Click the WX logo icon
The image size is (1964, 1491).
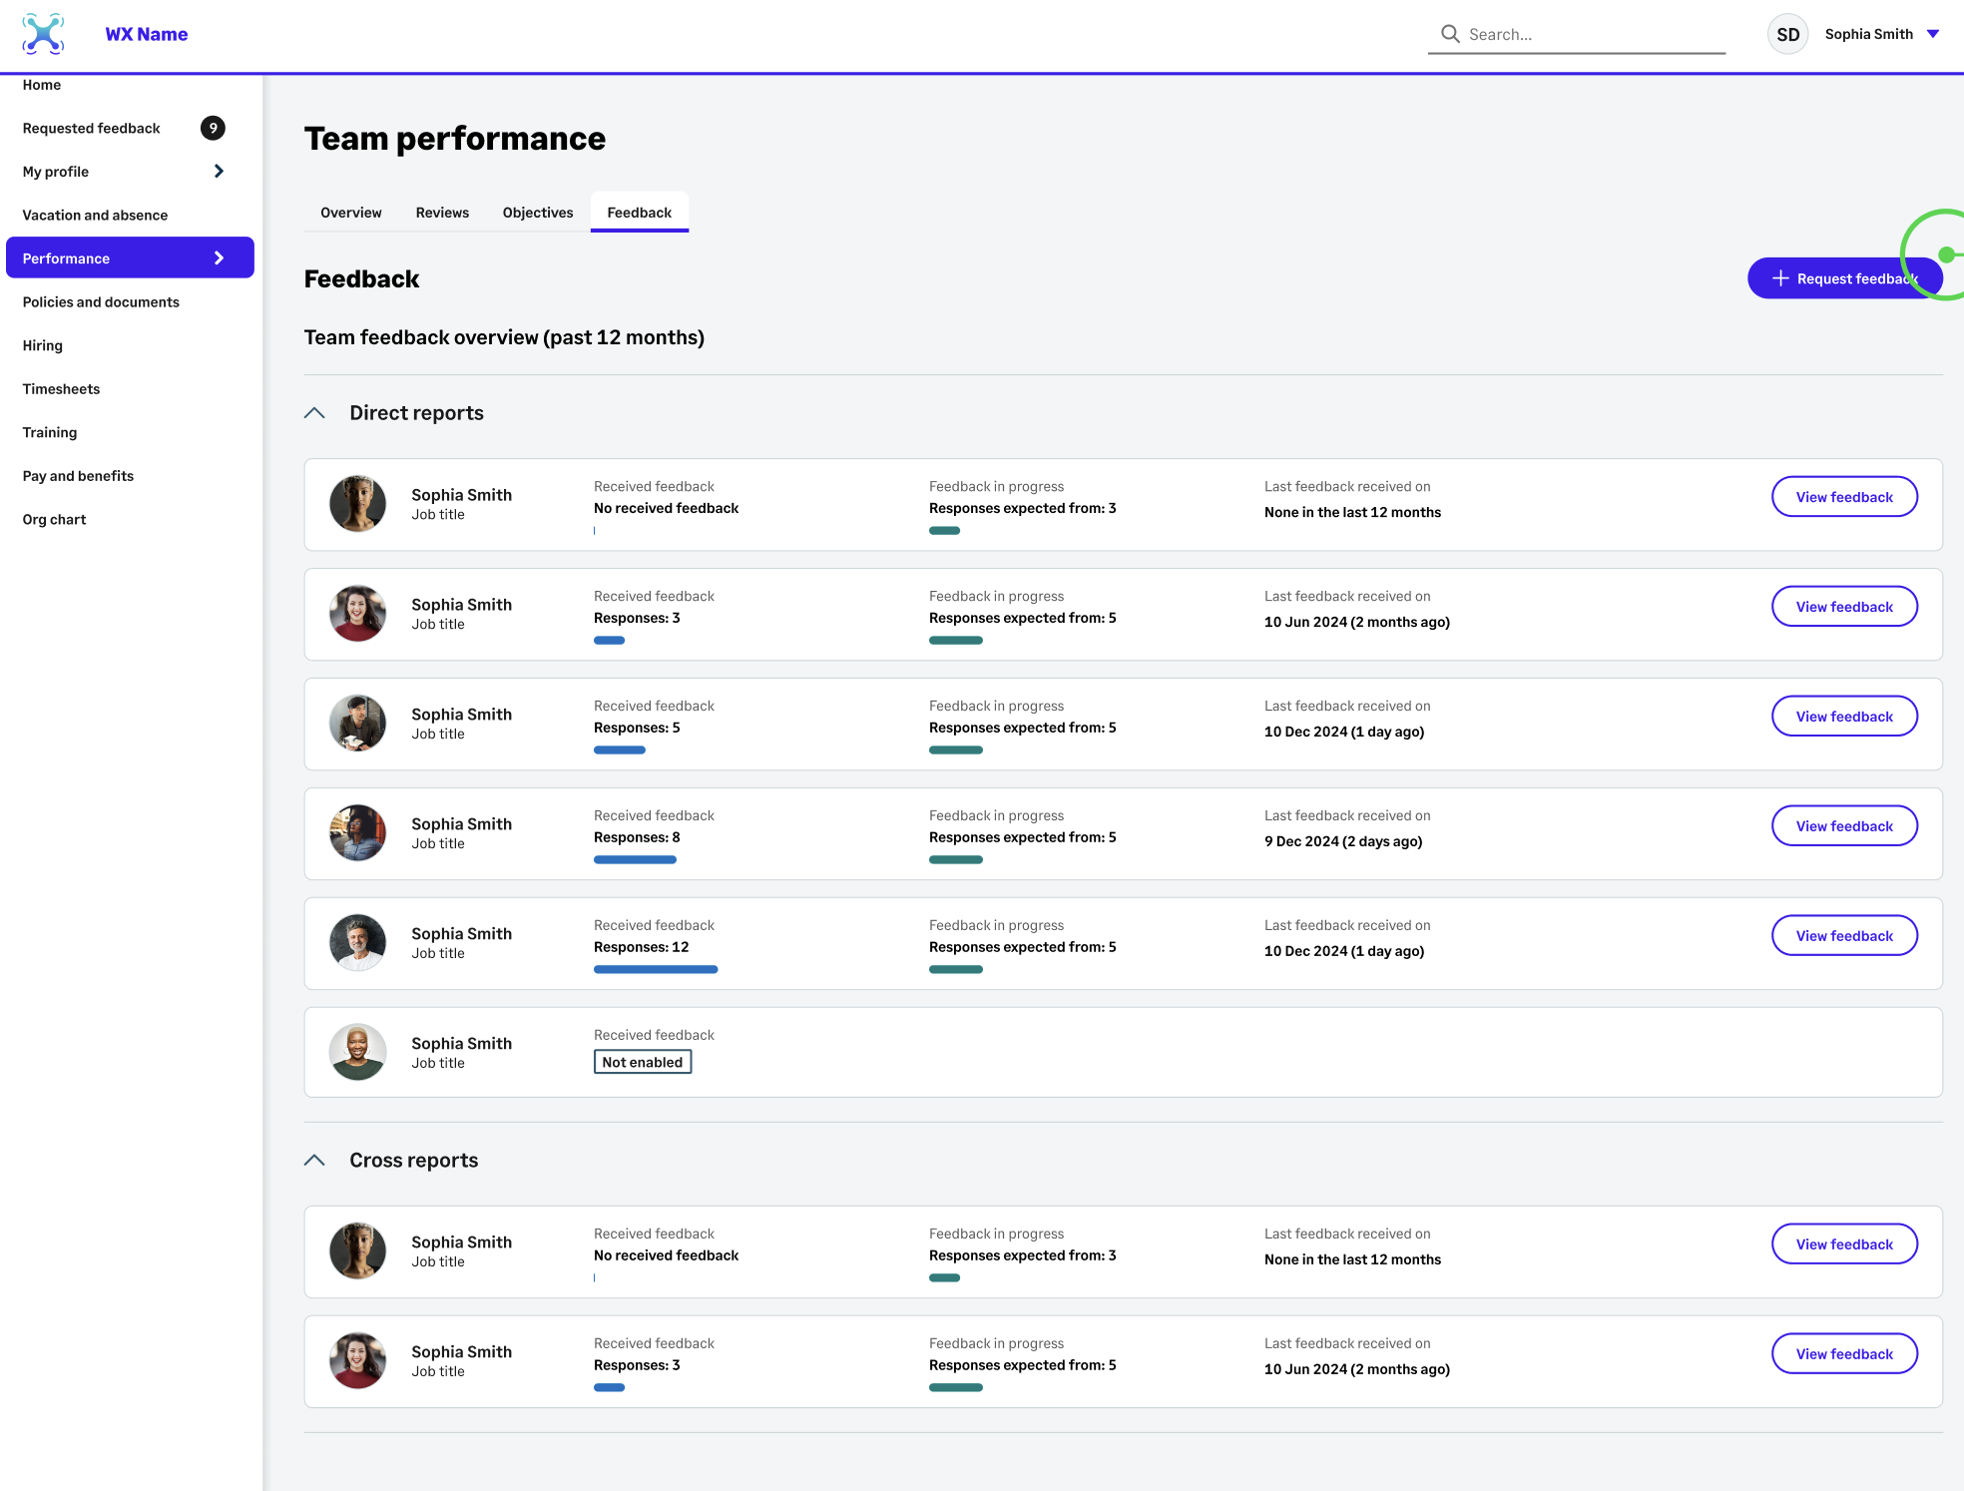click(43, 34)
